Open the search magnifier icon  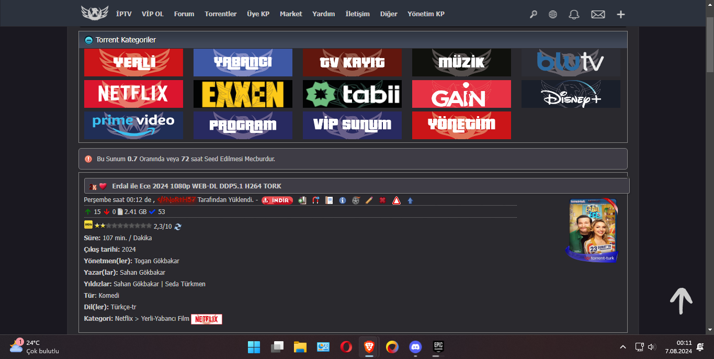click(x=534, y=15)
